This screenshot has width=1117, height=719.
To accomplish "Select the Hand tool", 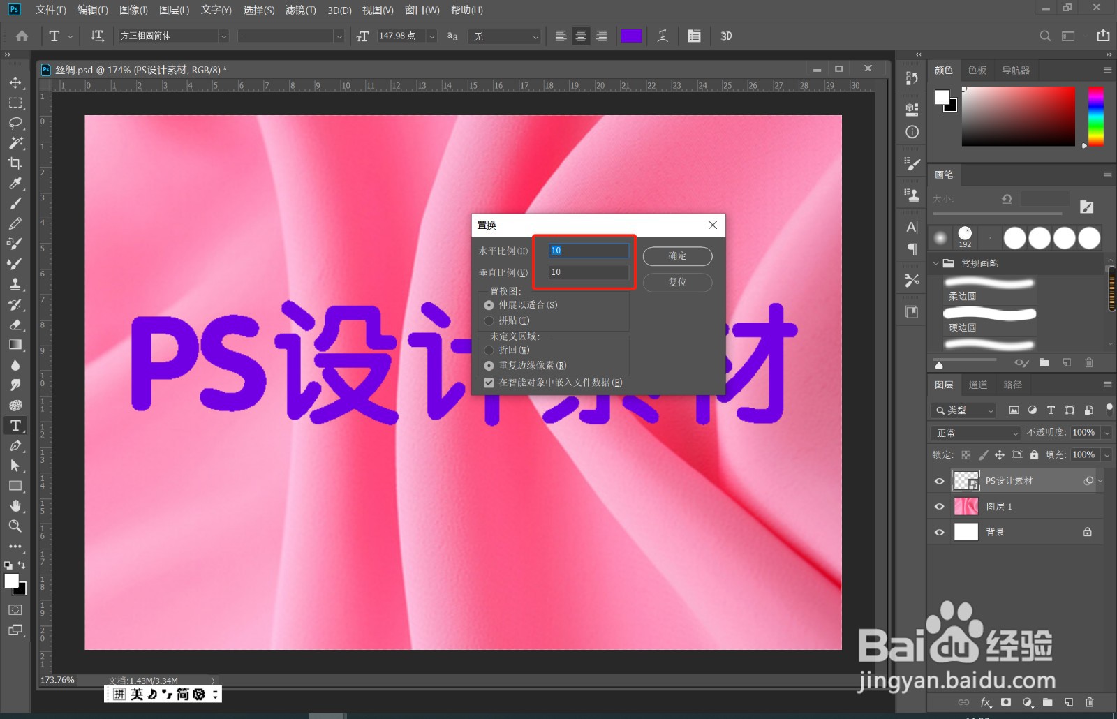I will [15, 505].
